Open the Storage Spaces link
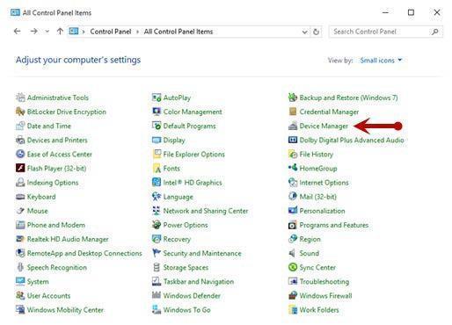The width and height of the screenshot is (452, 325). (186, 267)
